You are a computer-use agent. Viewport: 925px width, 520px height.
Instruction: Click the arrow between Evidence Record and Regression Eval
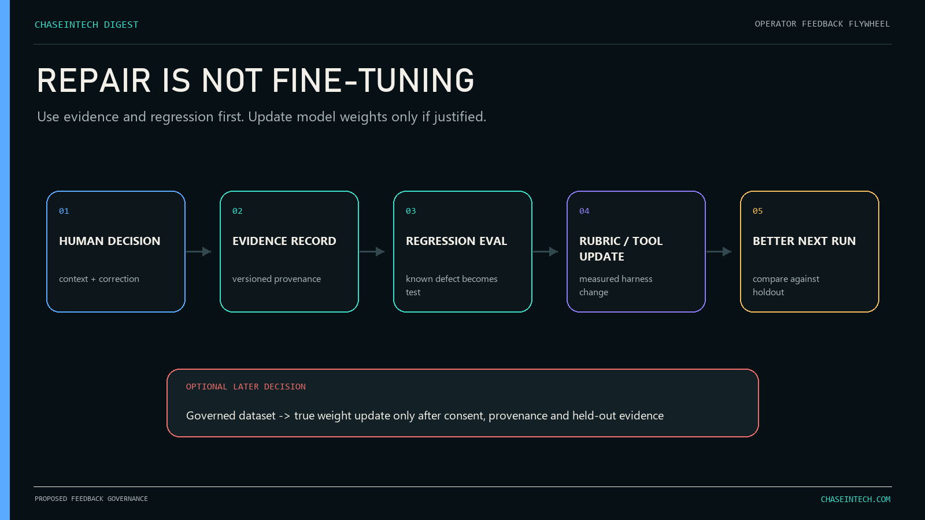pyautogui.click(x=372, y=251)
